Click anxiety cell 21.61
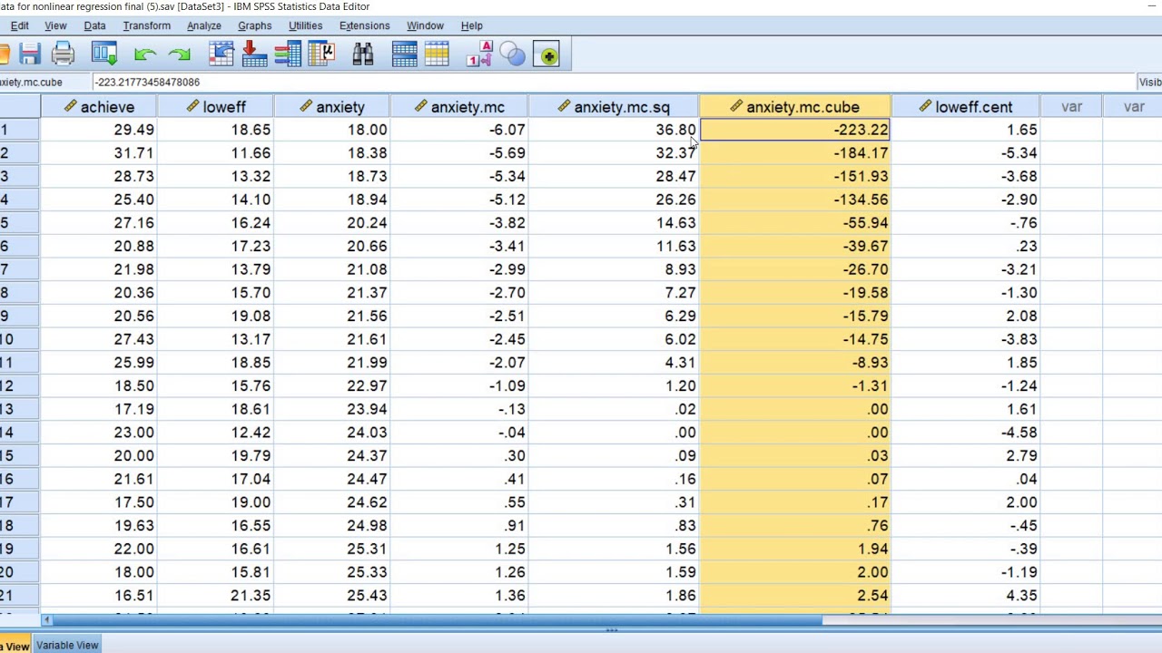Image resolution: width=1162 pixels, height=653 pixels. 331,339
